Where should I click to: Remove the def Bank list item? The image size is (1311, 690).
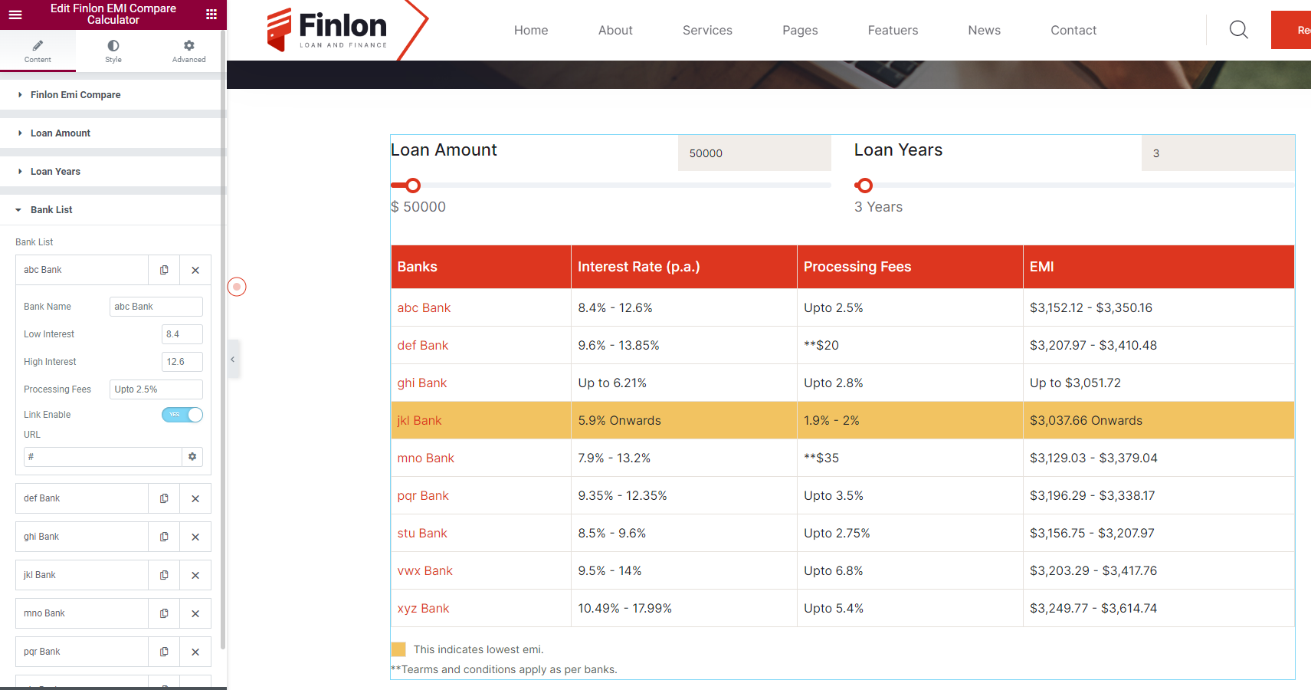pos(195,499)
